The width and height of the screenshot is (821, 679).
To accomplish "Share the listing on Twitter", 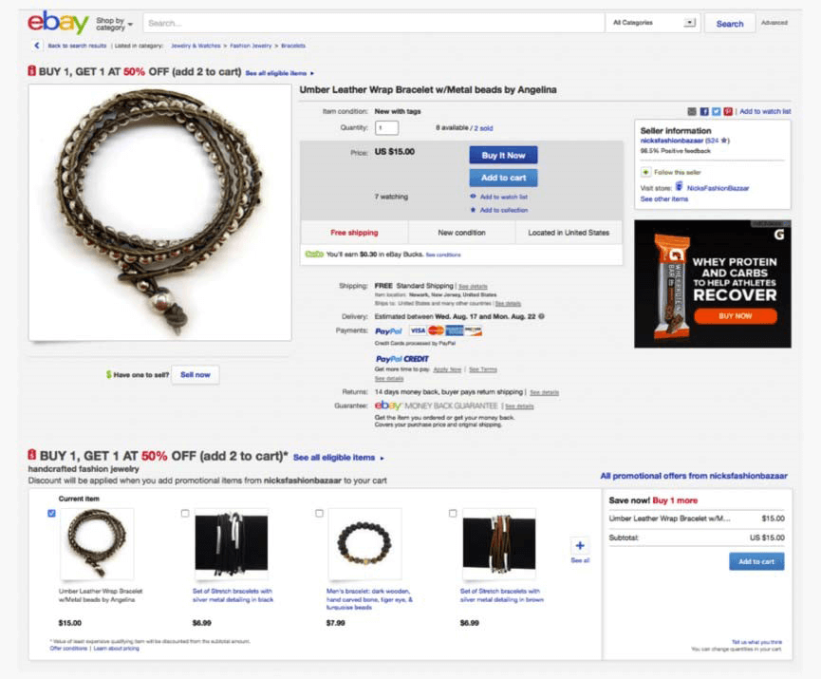I will 716,112.
